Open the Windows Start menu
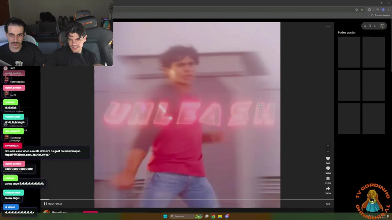This screenshot has height=220, width=392. point(165,216)
